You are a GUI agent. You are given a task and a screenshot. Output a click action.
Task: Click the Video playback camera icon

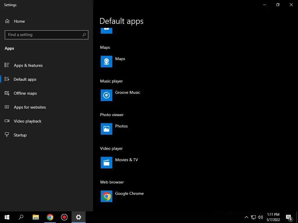[7, 121]
